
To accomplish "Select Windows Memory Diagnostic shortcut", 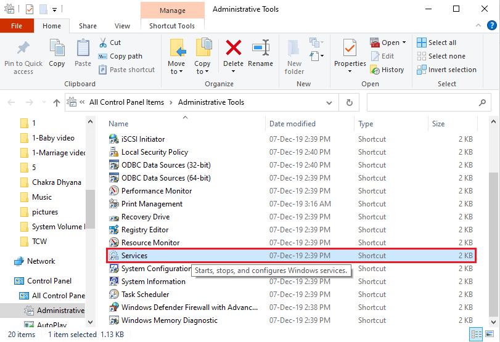I will [x=291, y=320].
